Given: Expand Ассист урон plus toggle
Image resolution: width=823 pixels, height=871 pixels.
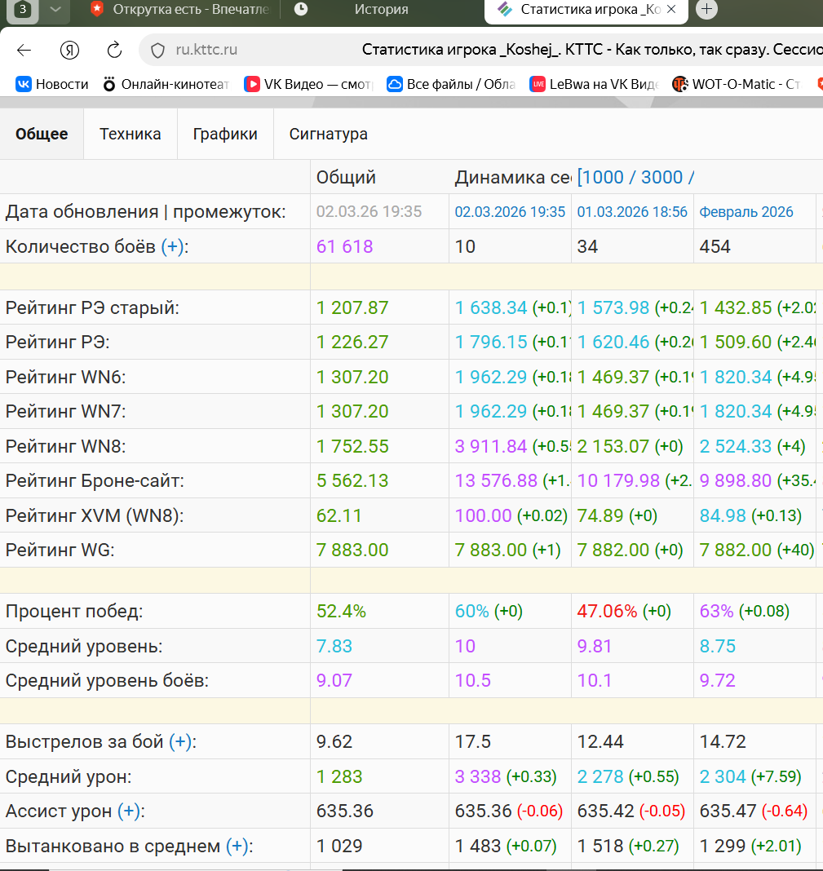Looking at the screenshot, I should point(128,811).
